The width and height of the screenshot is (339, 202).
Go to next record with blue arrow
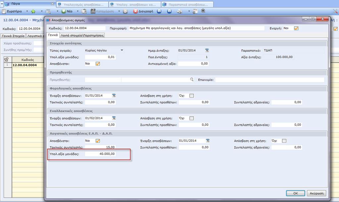pos(169,11)
